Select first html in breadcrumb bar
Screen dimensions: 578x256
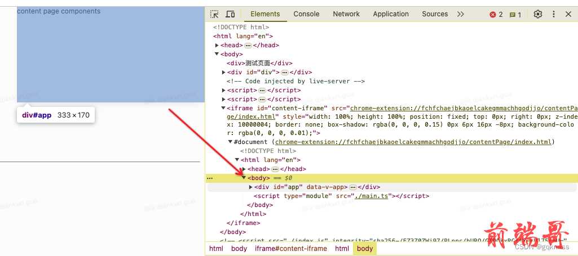point(216,249)
